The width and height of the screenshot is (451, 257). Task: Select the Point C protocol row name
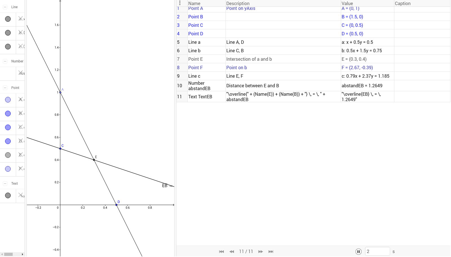(196, 25)
